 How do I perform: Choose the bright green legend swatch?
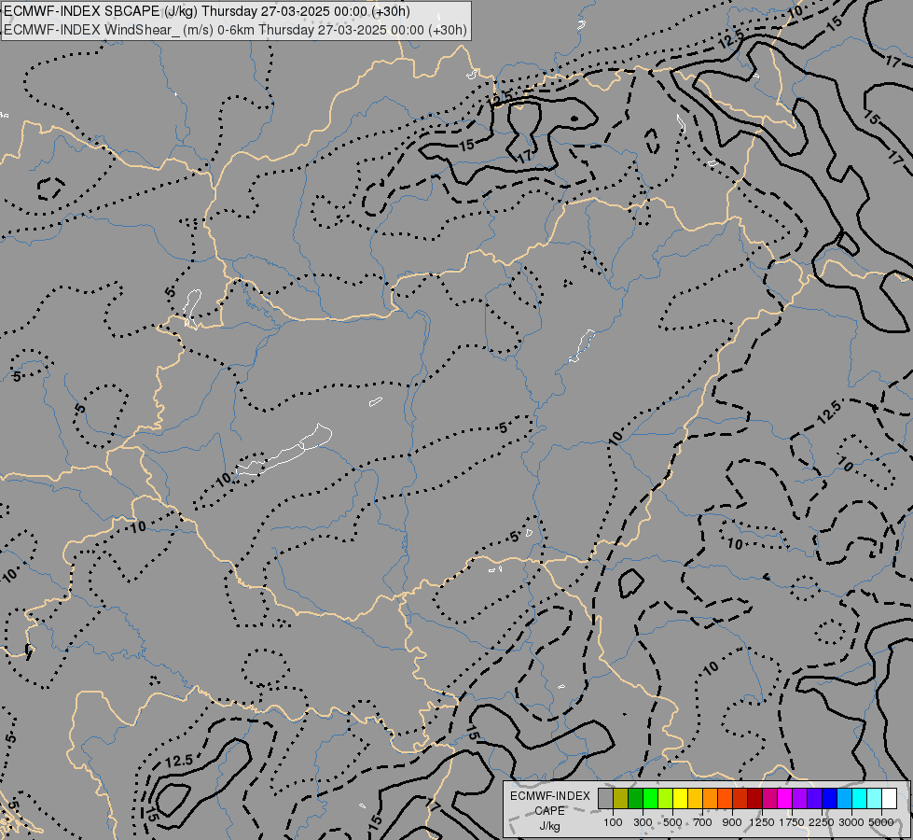point(650,799)
